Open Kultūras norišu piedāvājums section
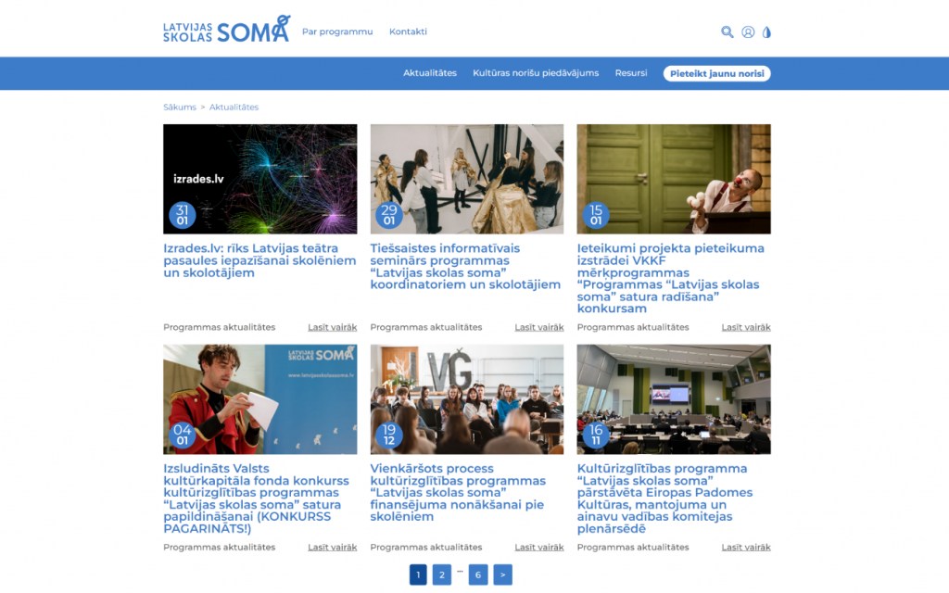 click(536, 72)
